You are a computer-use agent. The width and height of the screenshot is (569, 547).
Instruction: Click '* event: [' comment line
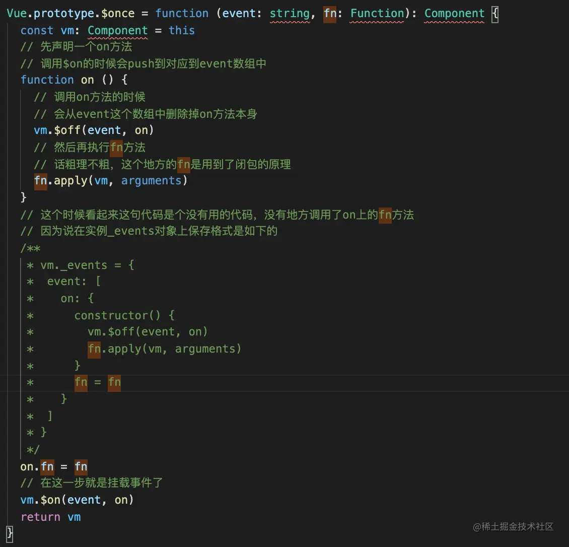tap(64, 282)
